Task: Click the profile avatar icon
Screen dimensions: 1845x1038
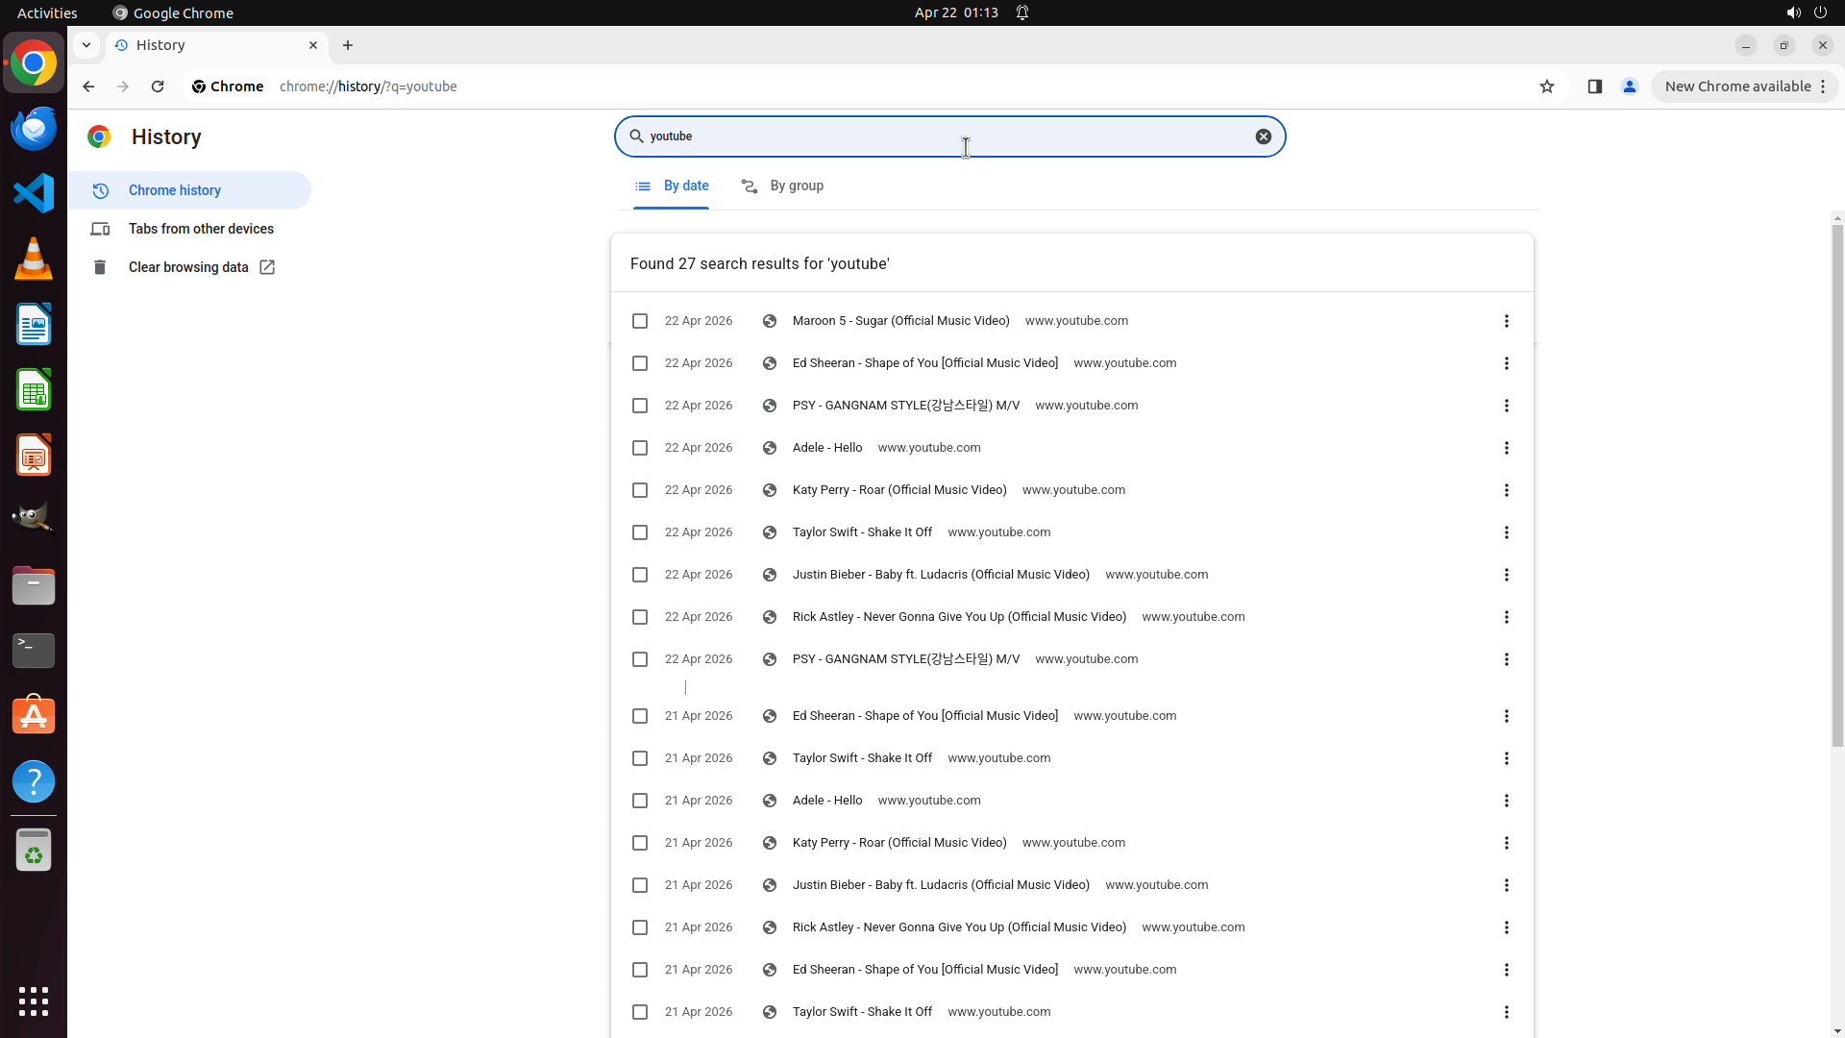Action: tap(1629, 86)
